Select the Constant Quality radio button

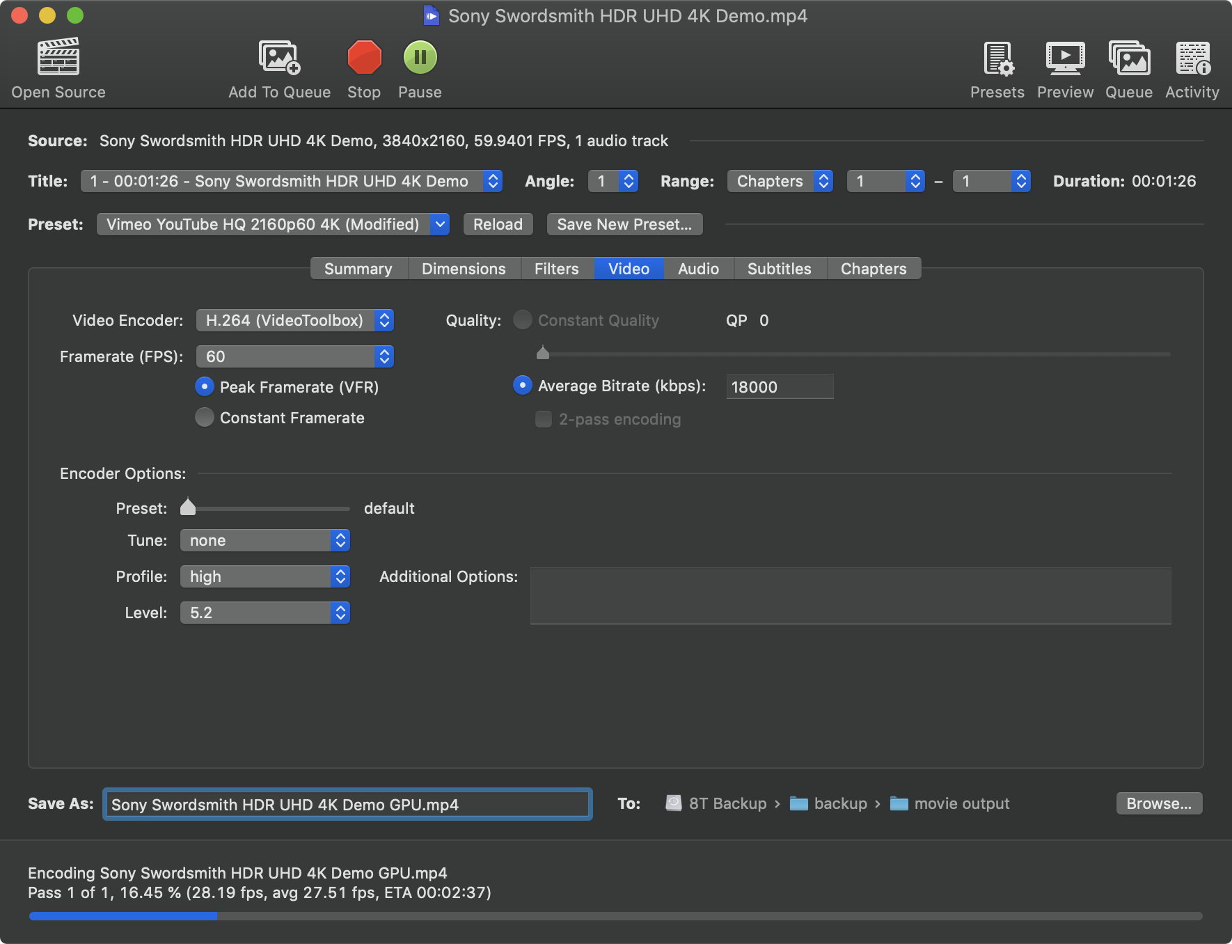523,320
